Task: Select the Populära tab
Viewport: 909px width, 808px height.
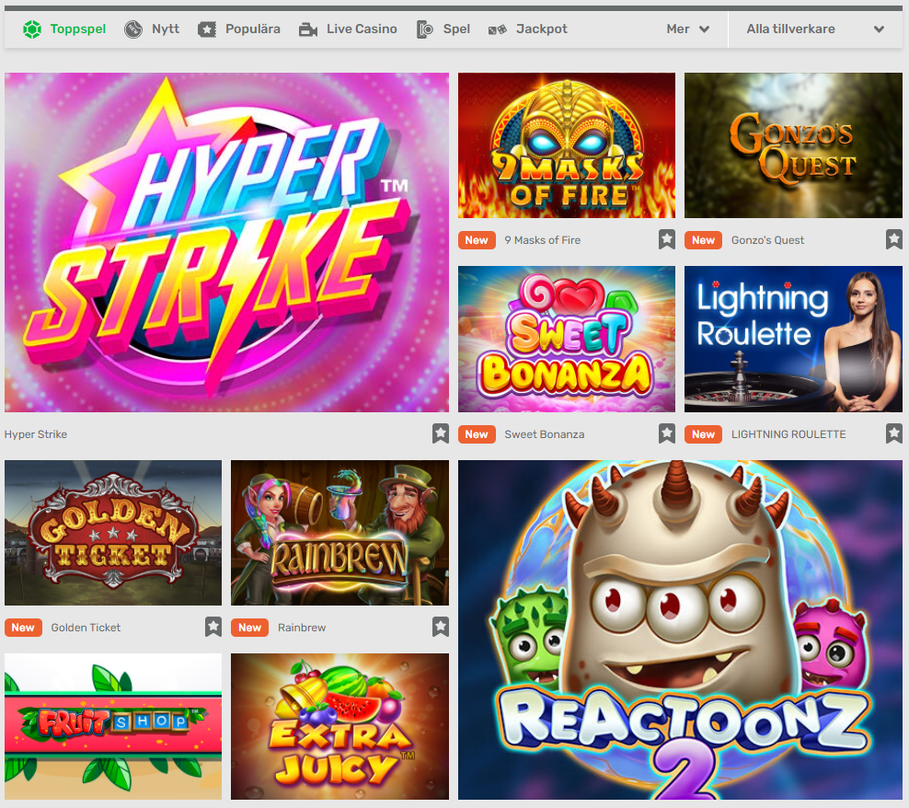Action: tap(239, 29)
